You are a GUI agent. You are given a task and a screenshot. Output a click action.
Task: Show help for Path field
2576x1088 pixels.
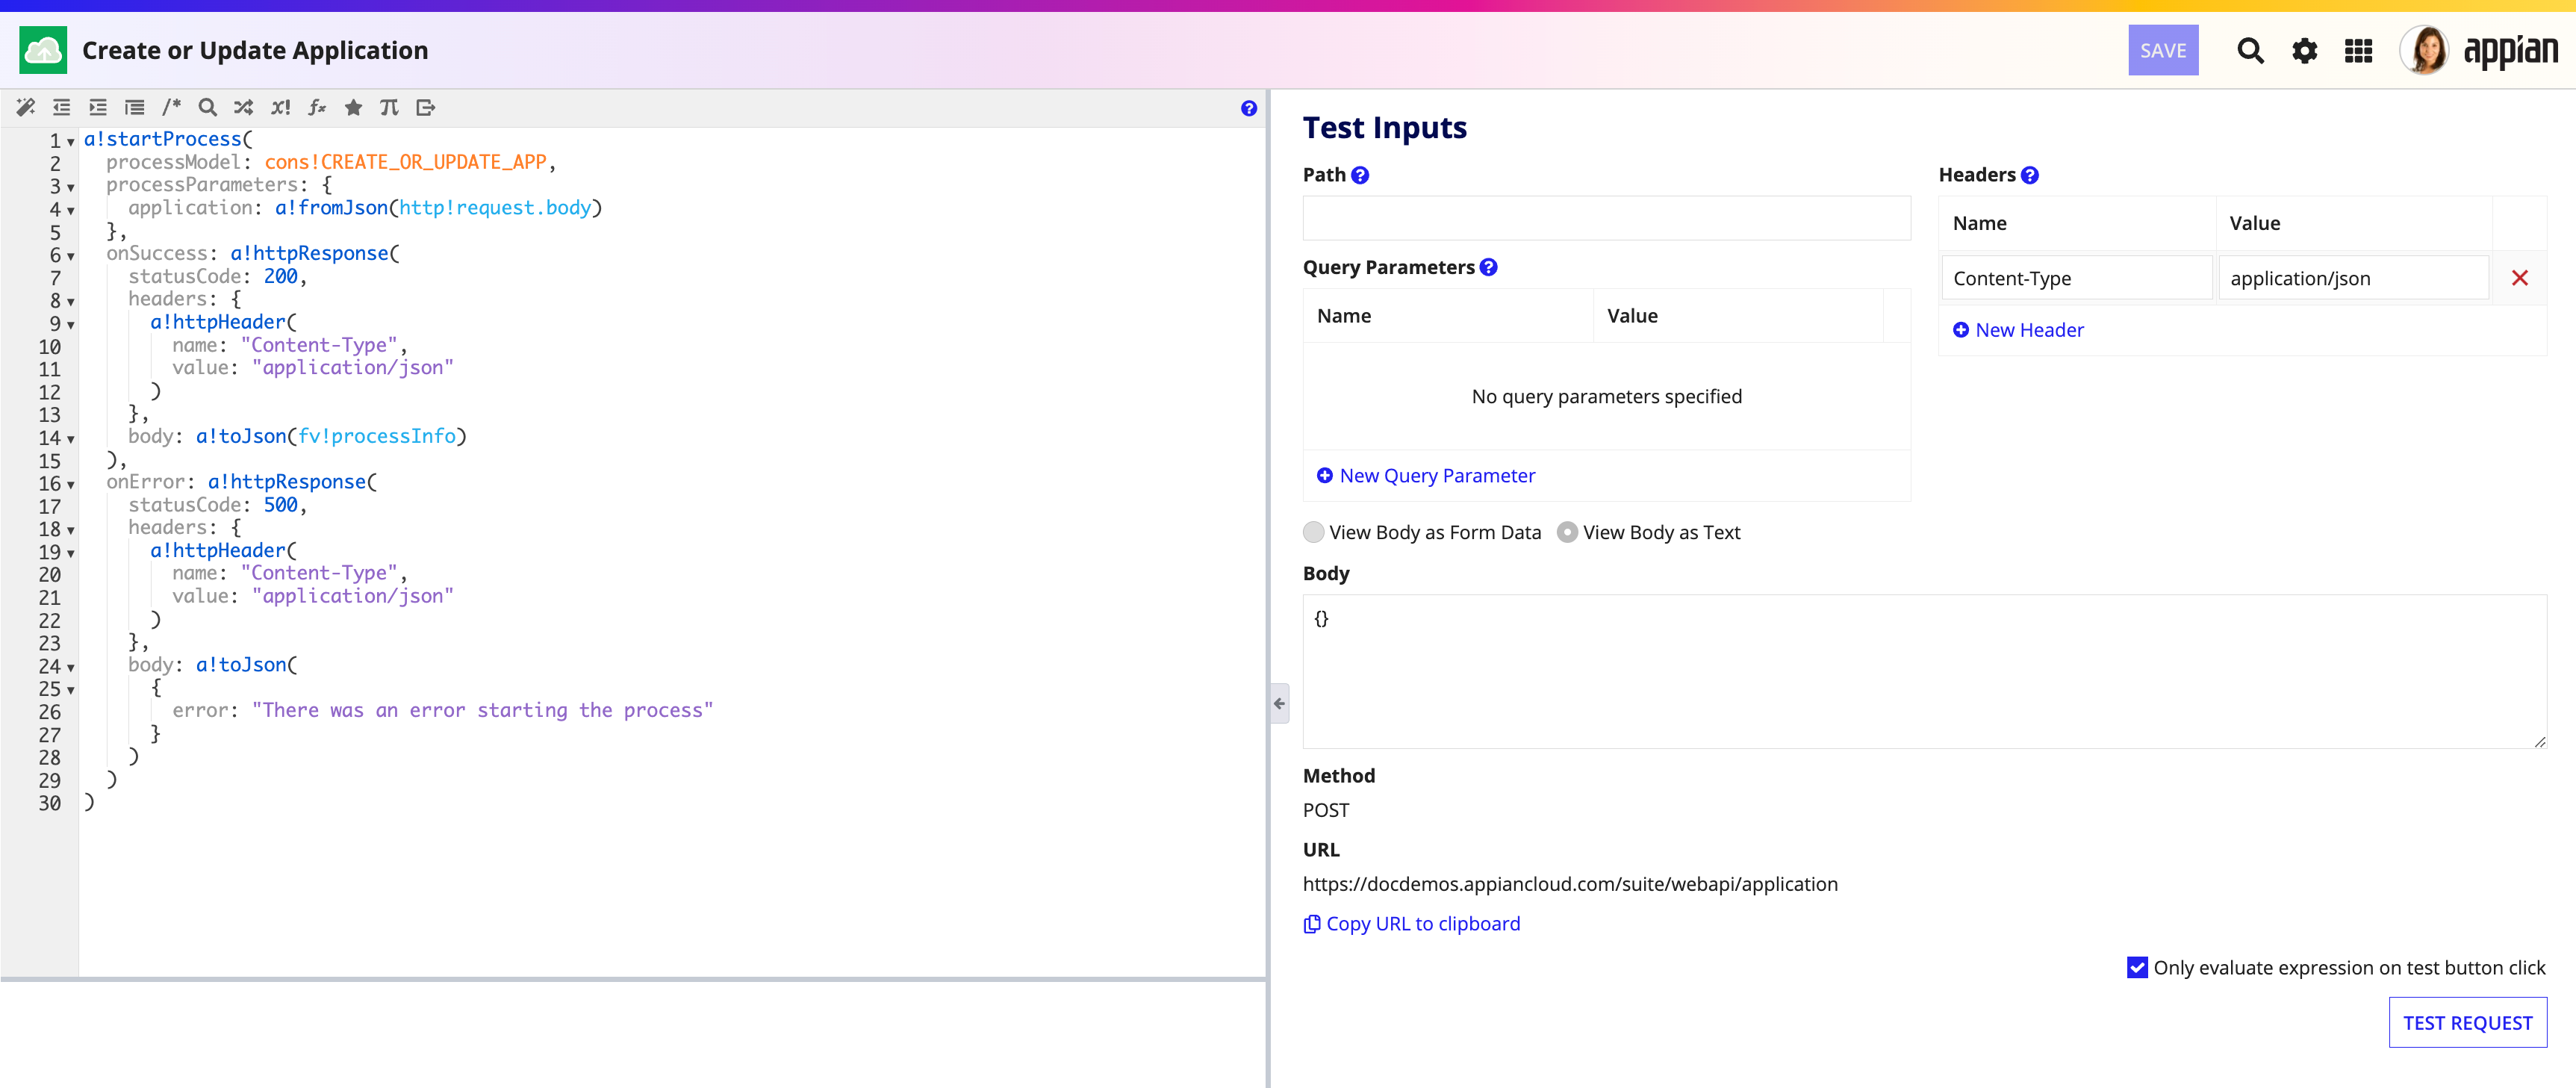pyautogui.click(x=1360, y=175)
